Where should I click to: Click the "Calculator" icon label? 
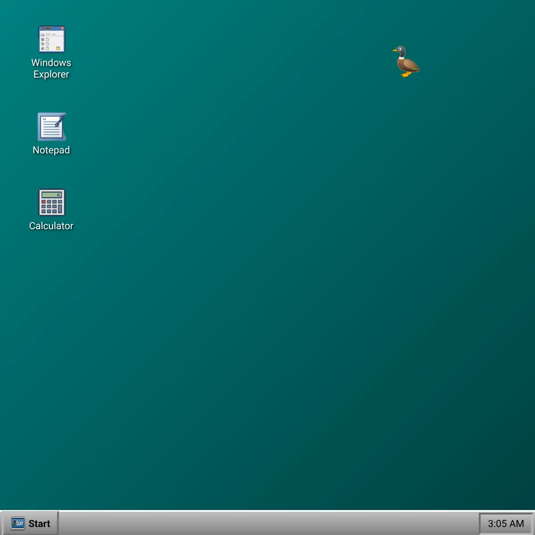click(x=51, y=226)
